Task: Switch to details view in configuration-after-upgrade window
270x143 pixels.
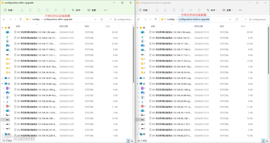Action: (x=128, y=141)
